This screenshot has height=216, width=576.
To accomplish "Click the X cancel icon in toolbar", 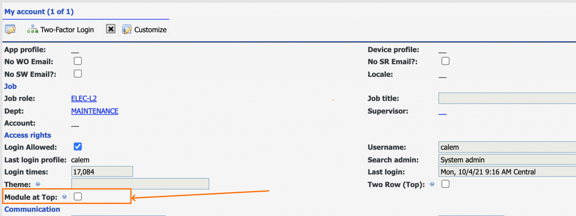I will click(x=111, y=29).
